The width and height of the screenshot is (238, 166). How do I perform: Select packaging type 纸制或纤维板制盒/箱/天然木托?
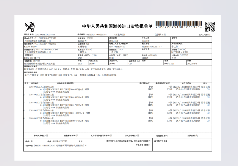pyautogui.click(x=40, y=64)
